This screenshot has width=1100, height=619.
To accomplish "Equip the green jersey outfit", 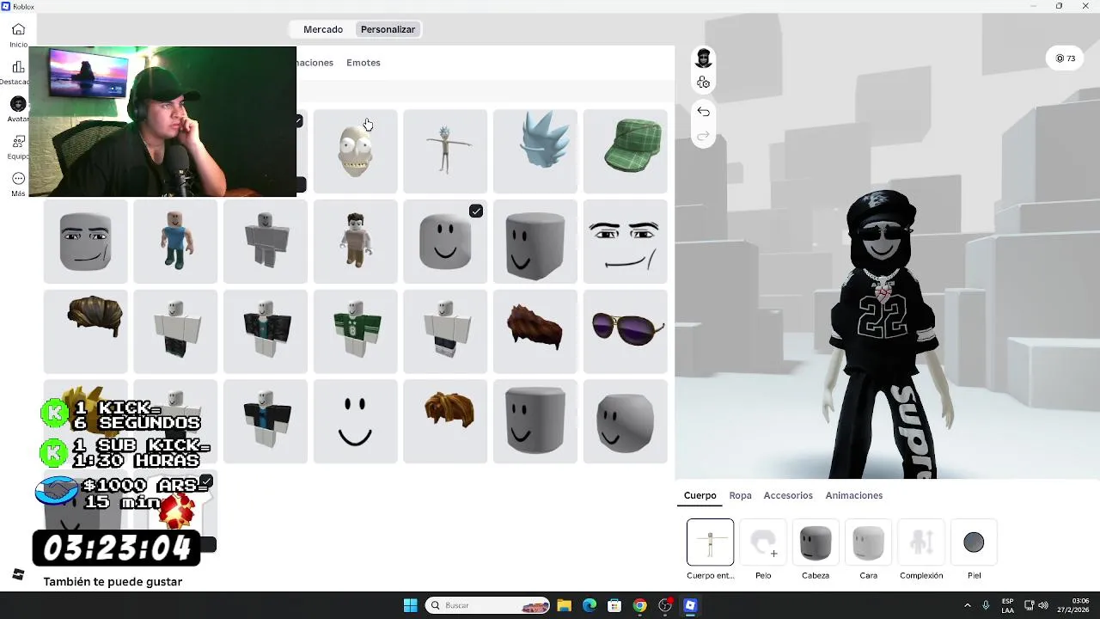I will (355, 332).
